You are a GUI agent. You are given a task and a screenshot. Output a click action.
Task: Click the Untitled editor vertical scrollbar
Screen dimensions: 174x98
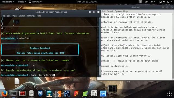click(173, 47)
